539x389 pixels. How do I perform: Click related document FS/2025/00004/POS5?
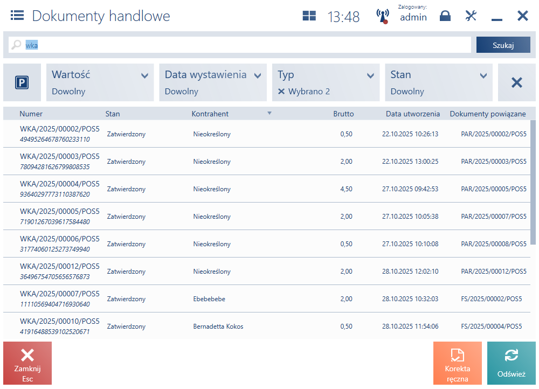(x=491, y=327)
